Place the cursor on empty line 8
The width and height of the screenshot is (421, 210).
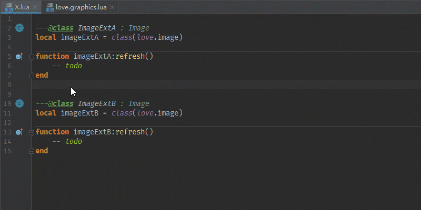[226, 85]
